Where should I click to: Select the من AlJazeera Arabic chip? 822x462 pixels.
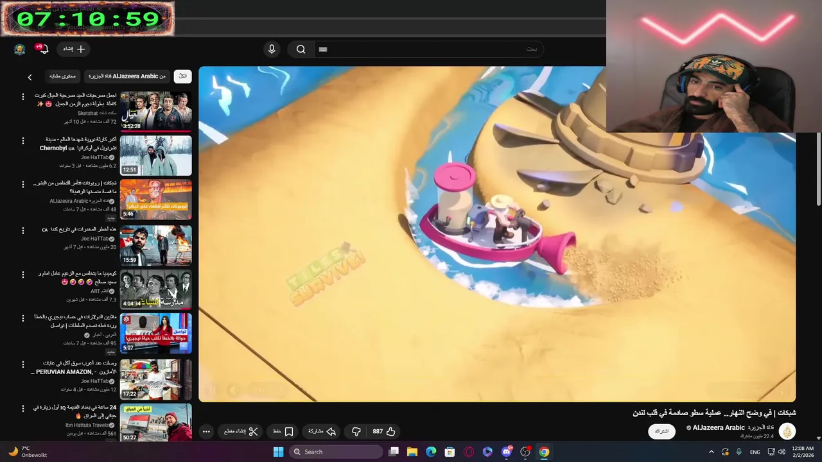tap(127, 76)
